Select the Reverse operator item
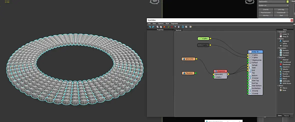The image size is (295, 122). tap(284, 74)
